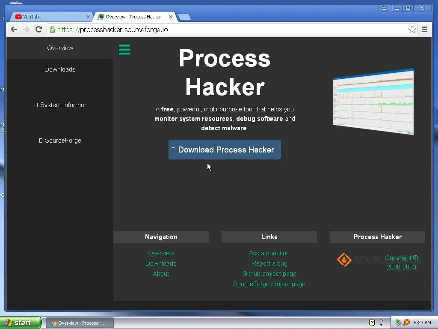Open Overview in the sidebar
This screenshot has width=438, height=329.
pyautogui.click(x=60, y=48)
